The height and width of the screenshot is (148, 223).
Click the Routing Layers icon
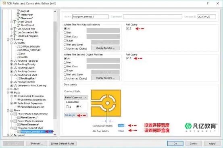15,68
